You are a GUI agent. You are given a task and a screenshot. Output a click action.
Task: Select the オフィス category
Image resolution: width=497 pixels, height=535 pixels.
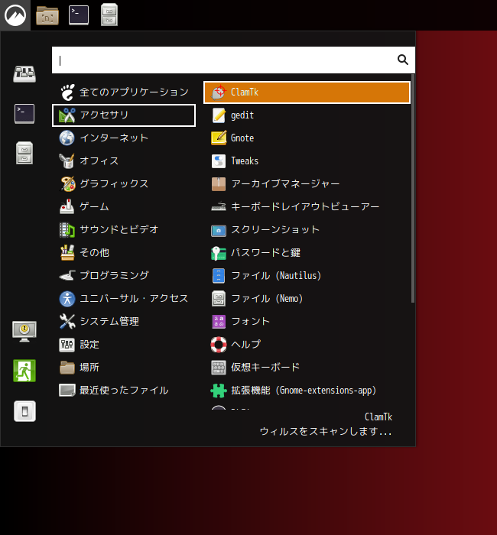click(x=124, y=161)
